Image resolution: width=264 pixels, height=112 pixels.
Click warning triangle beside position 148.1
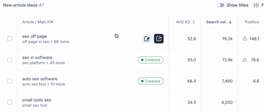tap(245, 39)
